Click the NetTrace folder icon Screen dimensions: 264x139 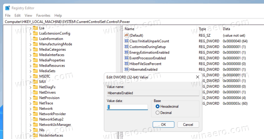pyautogui.click(x=35, y=103)
